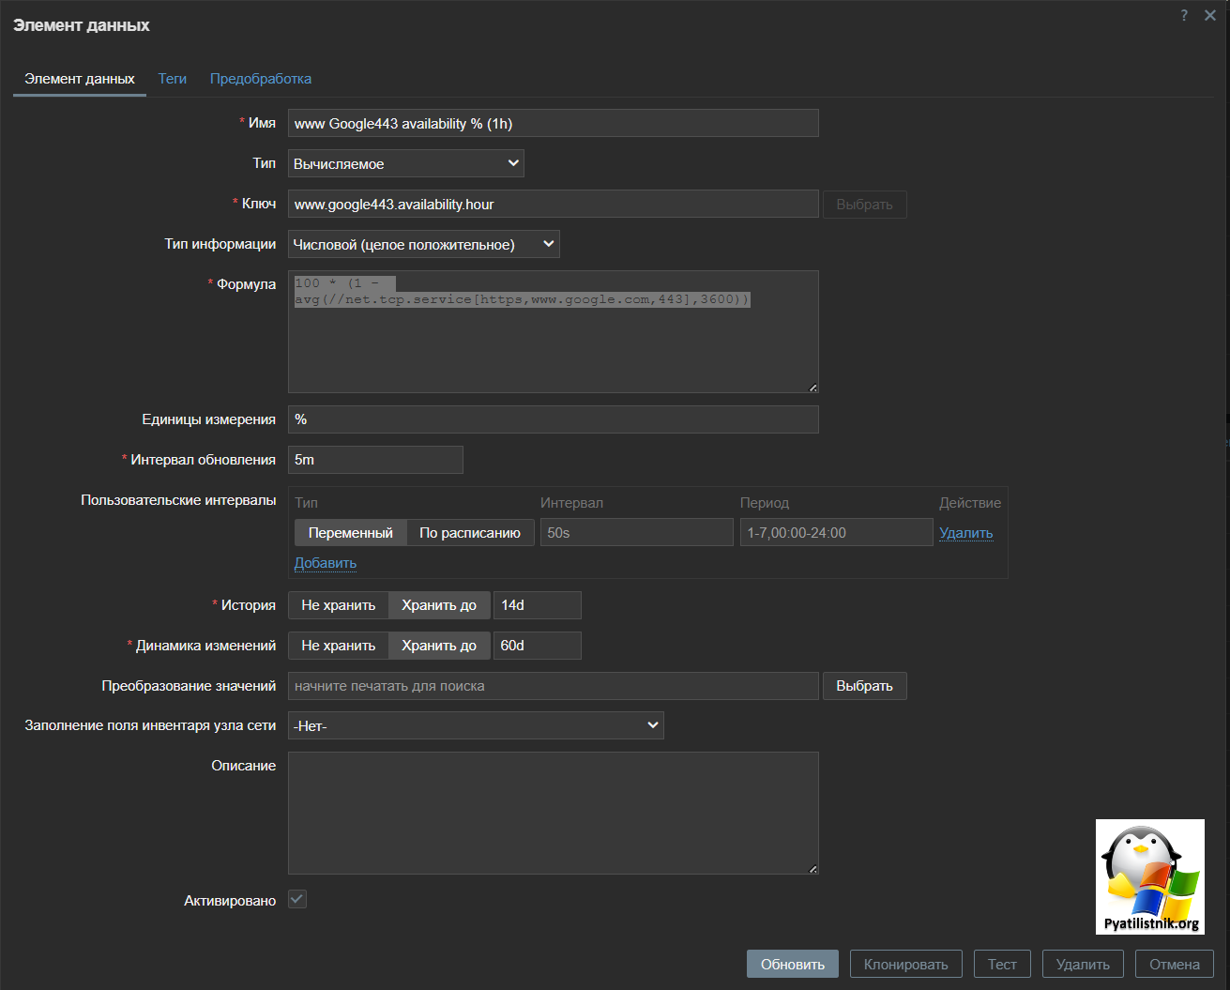This screenshot has height=990, width=1230.
Task: Click the Добавить link
Action: [326, 563]
